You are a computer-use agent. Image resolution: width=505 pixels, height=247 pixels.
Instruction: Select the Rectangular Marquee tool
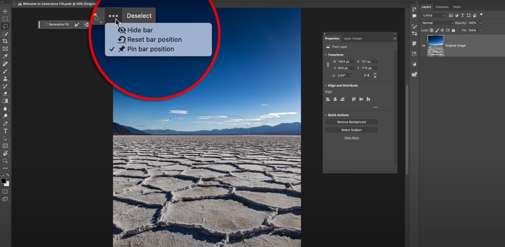[x=5, y=19]
